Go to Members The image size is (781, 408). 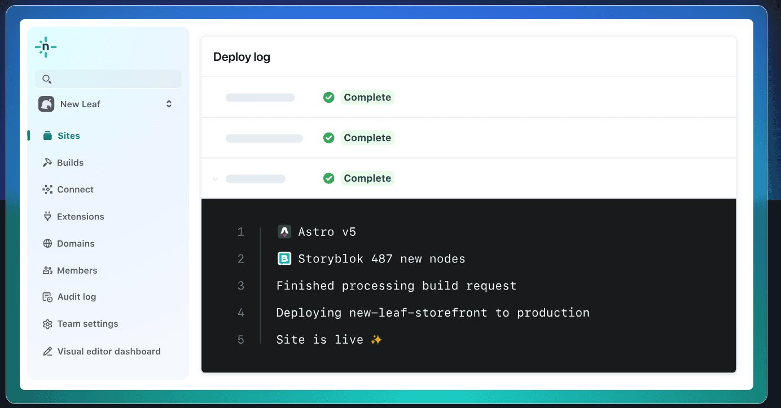77,271
